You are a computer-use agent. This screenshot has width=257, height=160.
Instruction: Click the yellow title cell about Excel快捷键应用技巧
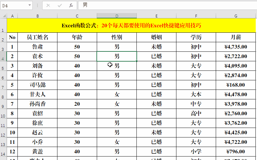pos(131,25)
